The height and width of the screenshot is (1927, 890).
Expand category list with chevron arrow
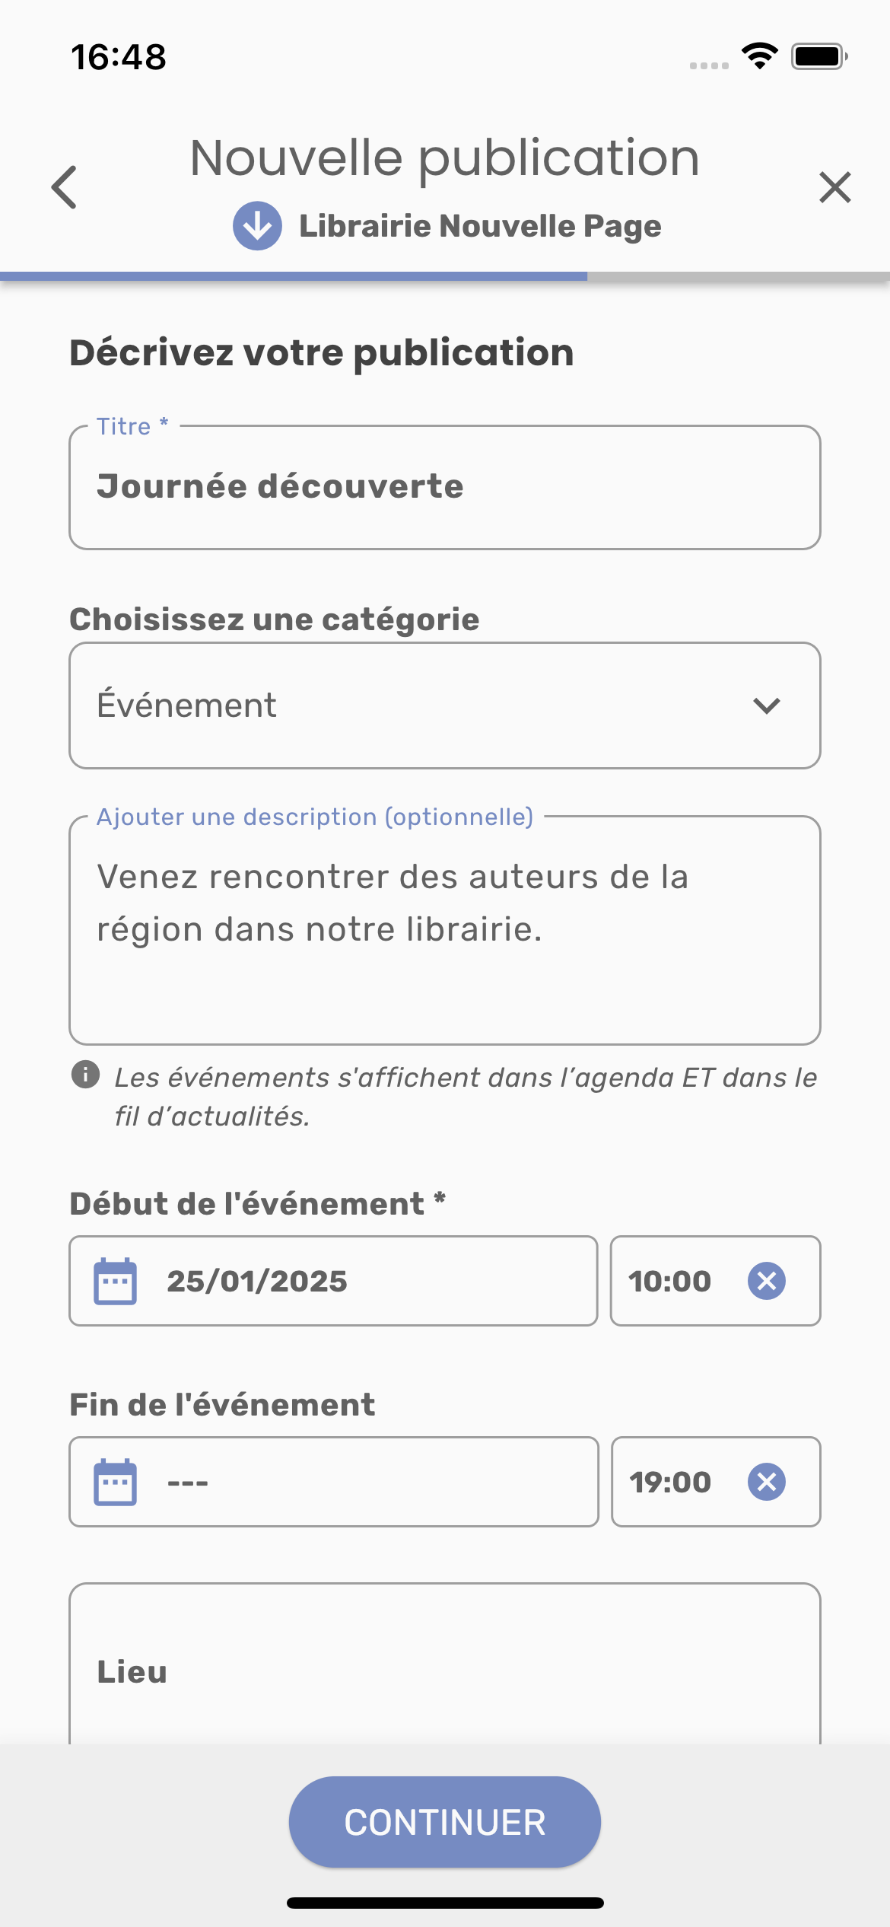tap(766, 706)
